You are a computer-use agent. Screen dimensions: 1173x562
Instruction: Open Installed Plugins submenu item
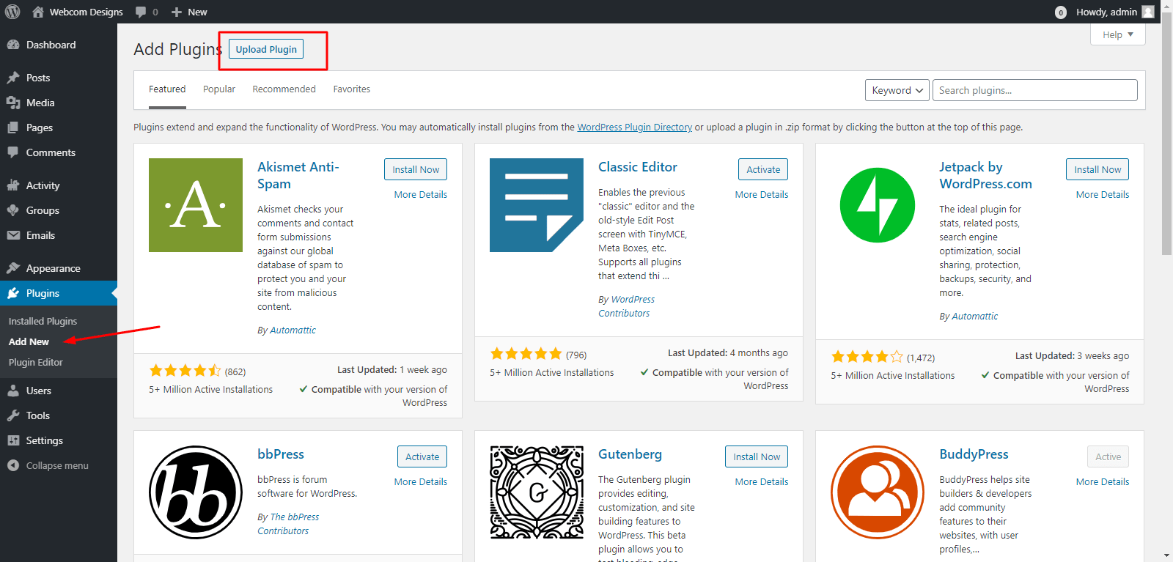pos(43,321)
